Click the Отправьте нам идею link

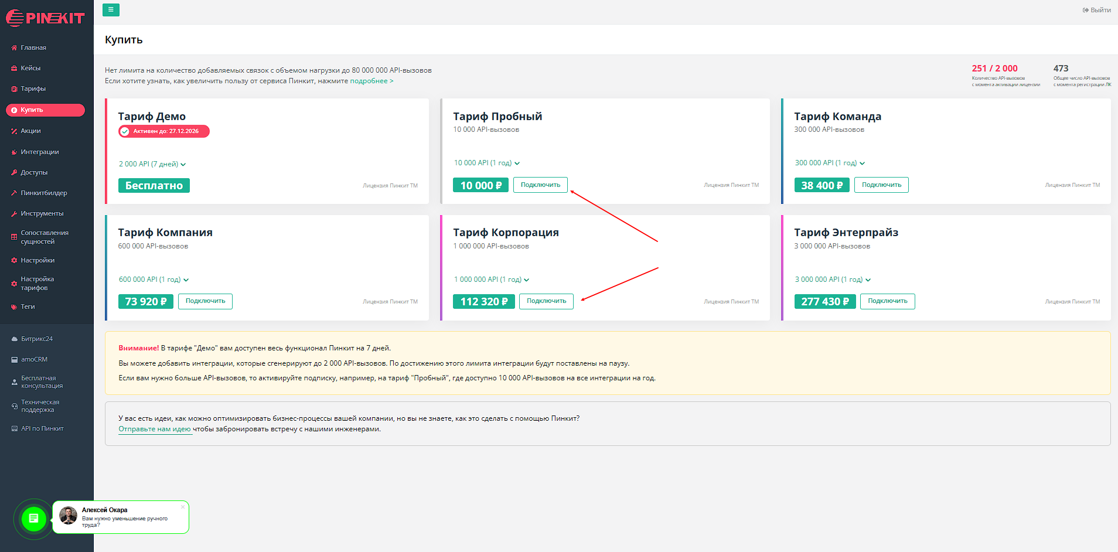pyautogui.click(x=155, y=430)
